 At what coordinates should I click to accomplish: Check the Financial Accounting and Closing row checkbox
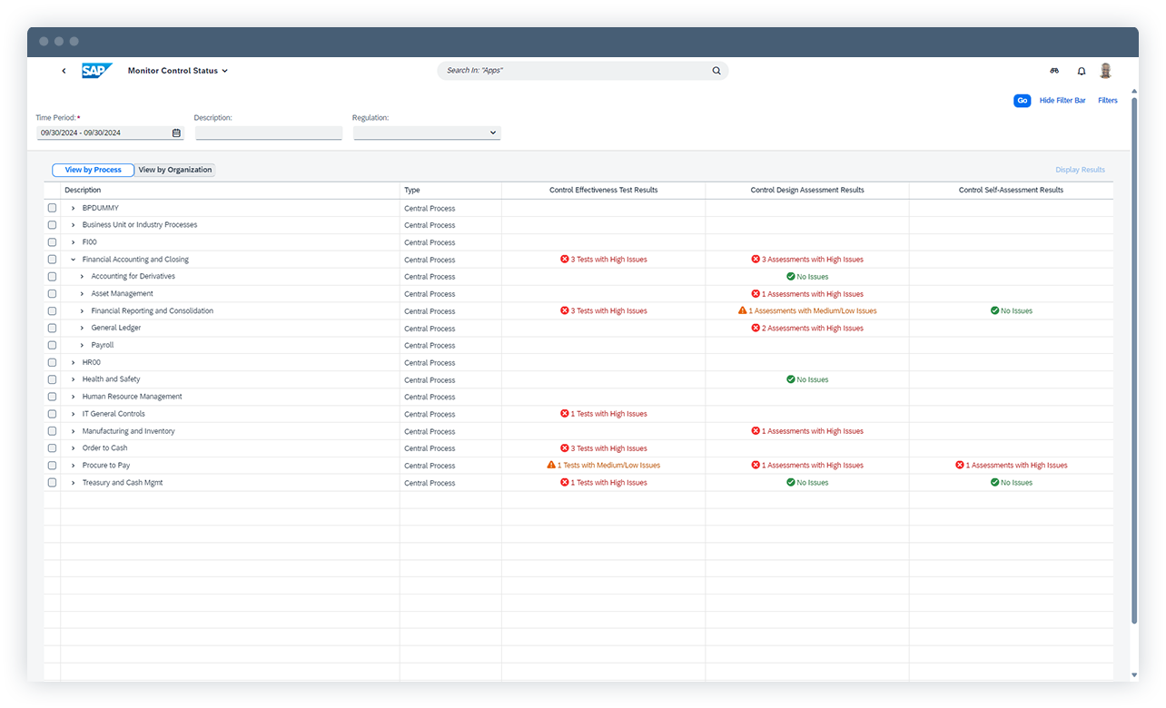52,259
